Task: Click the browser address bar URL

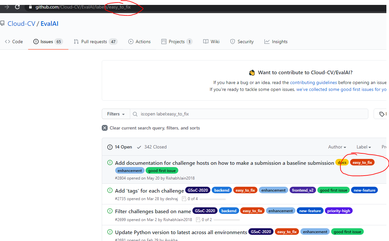Action: (x=83, y=7)
